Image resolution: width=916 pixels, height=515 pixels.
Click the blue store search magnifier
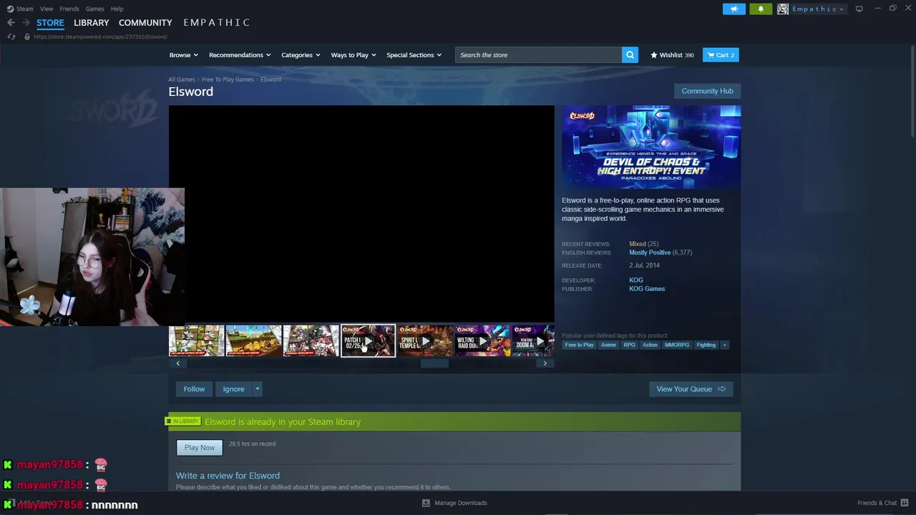pyautogui.click(x=630, y=55)
